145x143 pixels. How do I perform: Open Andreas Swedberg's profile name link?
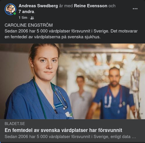click(38, 6)
